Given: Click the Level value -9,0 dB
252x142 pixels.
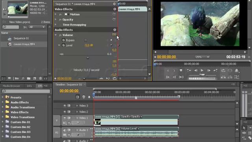Looking at the screenshot, I should [89, 45].
